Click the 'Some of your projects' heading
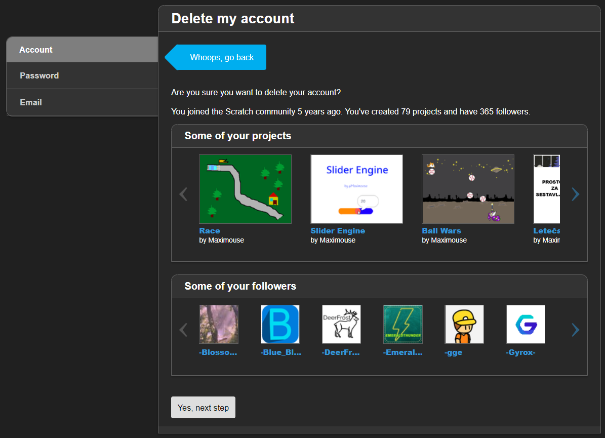605x438 pixels. [x=237, y=136]
